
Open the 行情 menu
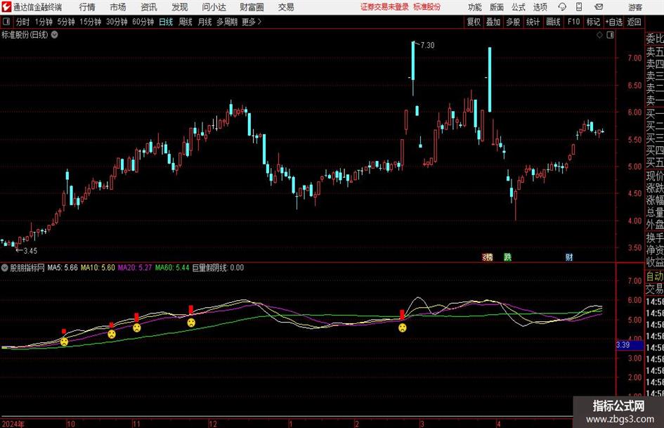pos(87,7)
